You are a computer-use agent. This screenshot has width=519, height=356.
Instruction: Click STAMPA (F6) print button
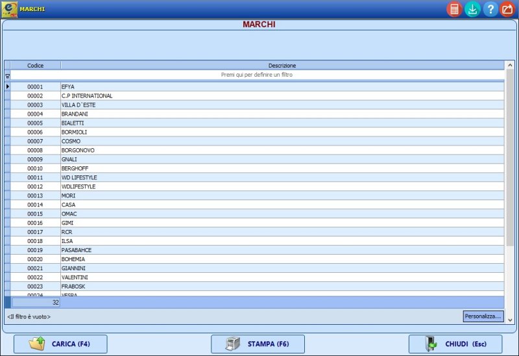(x=258, y=344)
